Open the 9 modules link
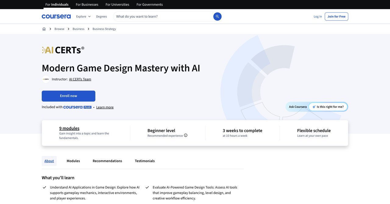390x204 pixels. point(69,128)
